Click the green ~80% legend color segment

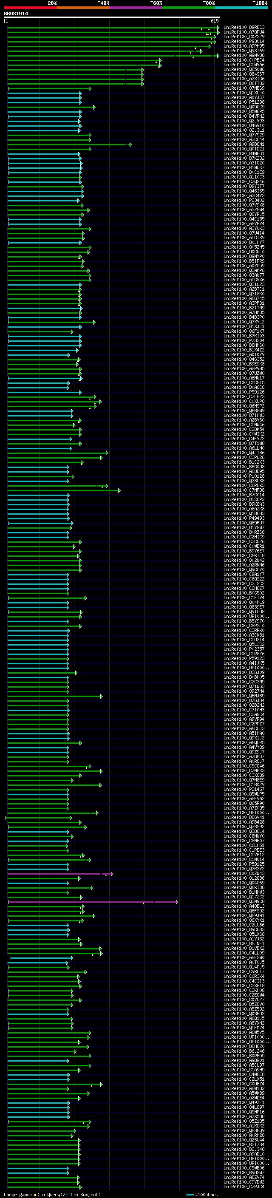(x=189, y=8)
